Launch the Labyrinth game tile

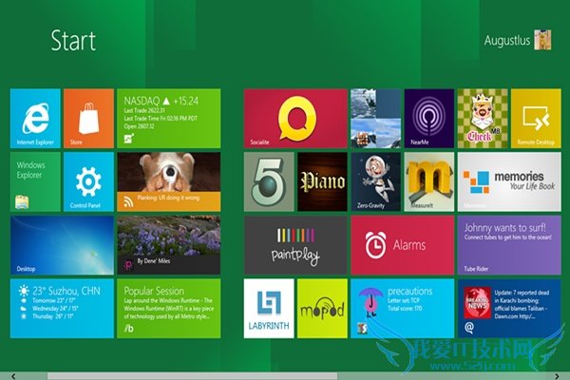(269, 309)
